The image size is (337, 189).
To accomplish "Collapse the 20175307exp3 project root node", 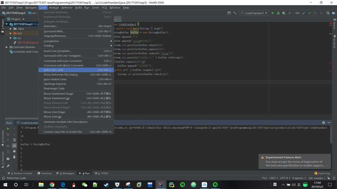I will pos(7,24).
